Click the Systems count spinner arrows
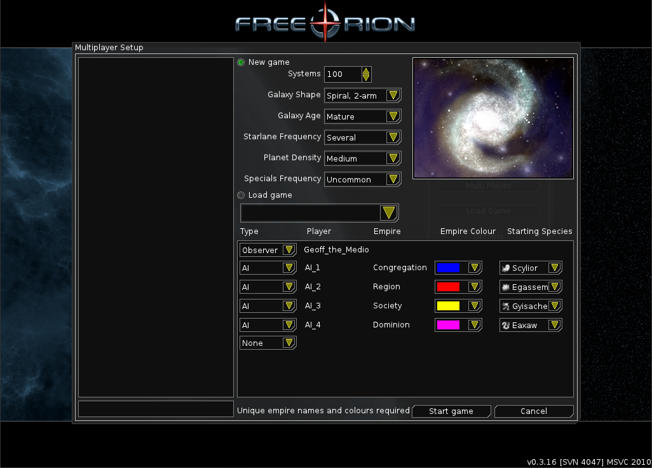This screenshot has height=468, width=652. coord(366,74)
